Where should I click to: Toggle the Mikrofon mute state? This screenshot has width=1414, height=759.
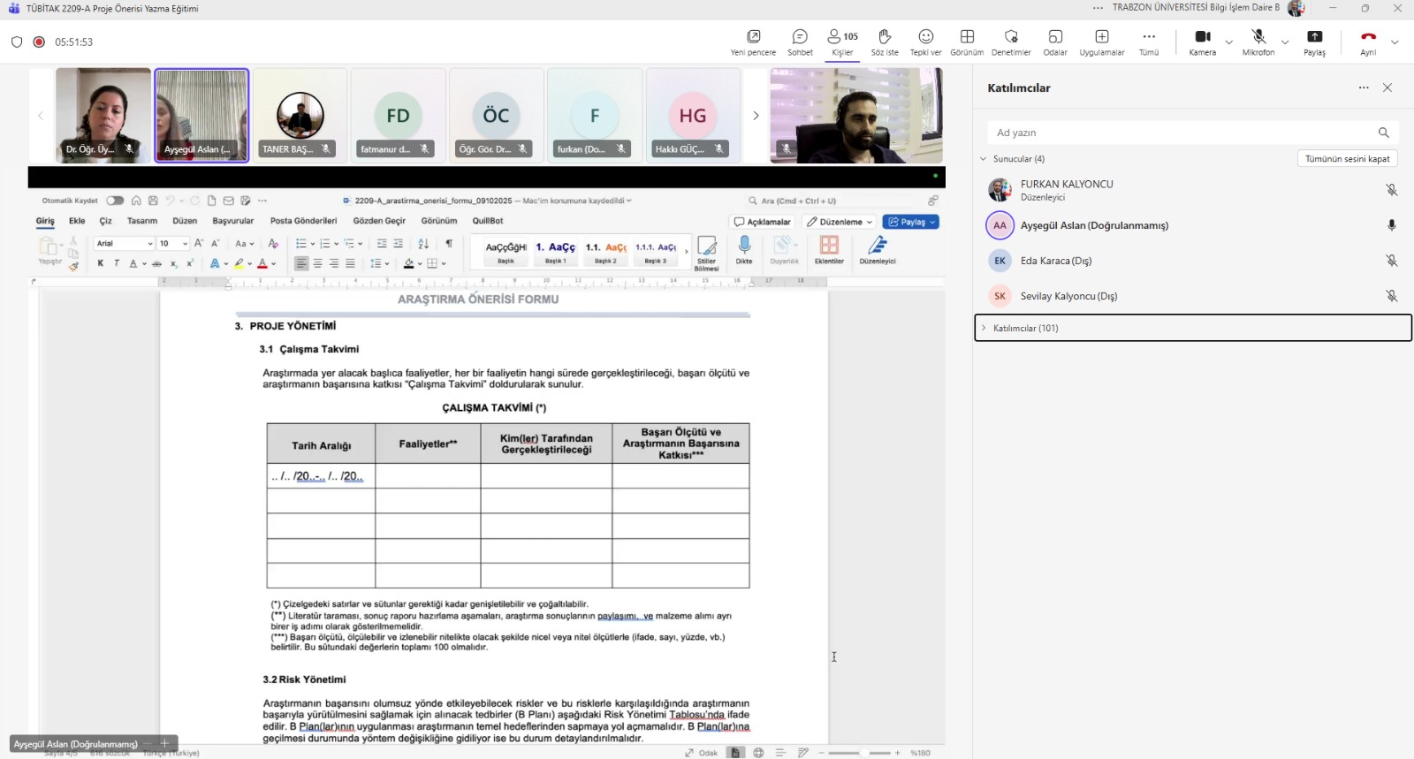click(x=1258, y=42)
